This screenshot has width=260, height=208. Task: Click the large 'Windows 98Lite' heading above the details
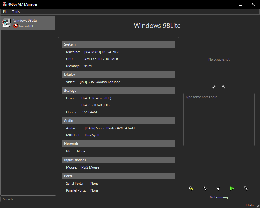pyautogui.click(x=157, y=26)
